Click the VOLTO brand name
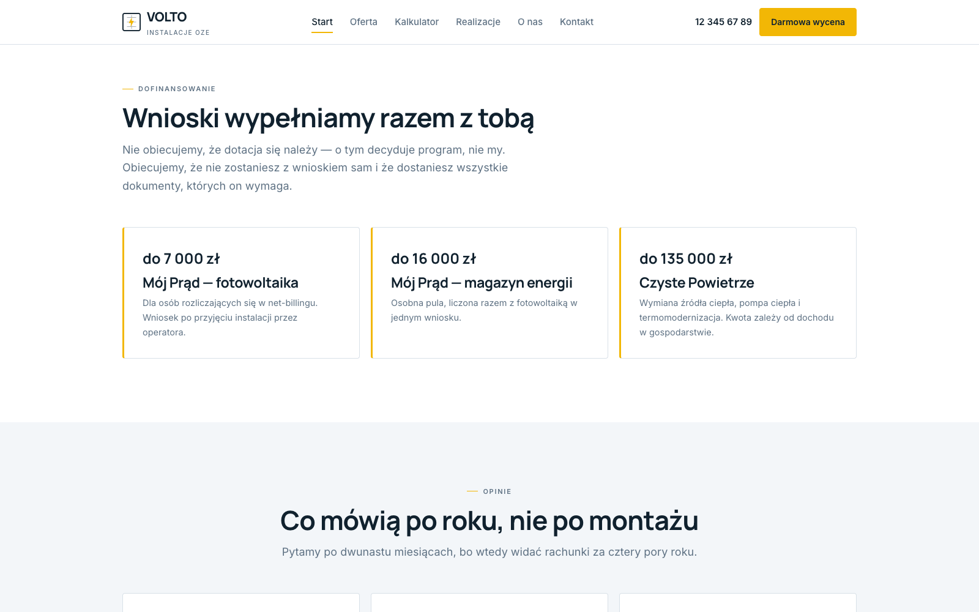Viewport: 979px width, 612px height. tap(167, 17)
